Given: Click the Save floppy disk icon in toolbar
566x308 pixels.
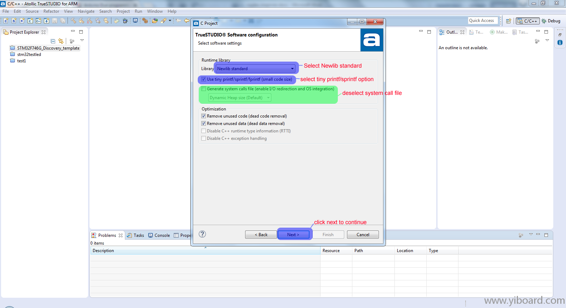Looking at the screenshot, I should coord(54,21).
